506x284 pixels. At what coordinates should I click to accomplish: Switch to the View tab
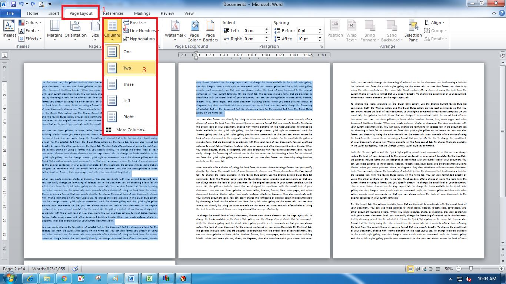(189, 13)
